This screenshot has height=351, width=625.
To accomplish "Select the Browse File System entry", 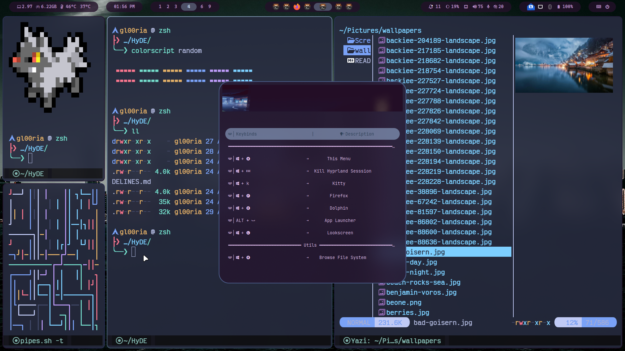I will coord(342,257).
